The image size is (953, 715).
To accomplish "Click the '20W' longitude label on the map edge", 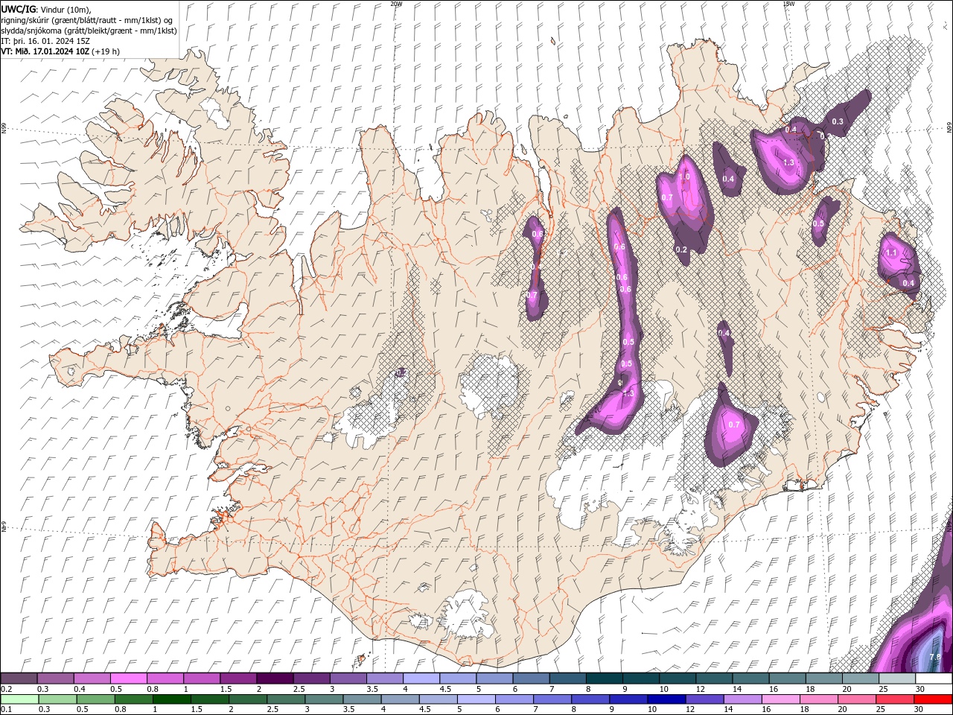I will (x=396, y=4).
